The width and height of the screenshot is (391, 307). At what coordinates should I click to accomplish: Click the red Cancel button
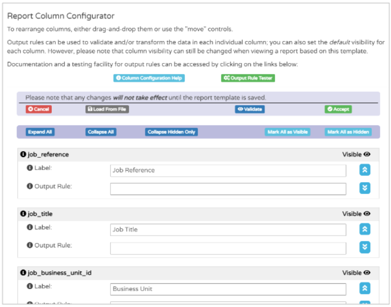[39, 109]
